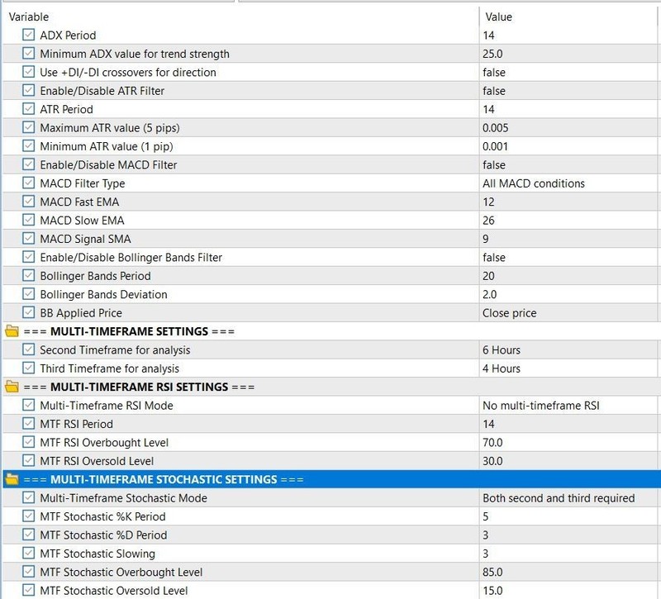Change ATR Filter value 'false'
The height and width of the screenshot is (599, 661).
tap(569, 91)
